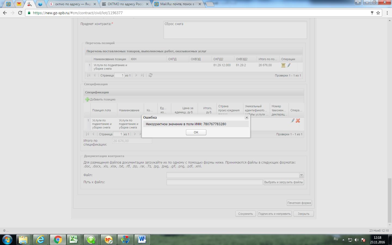
Task: Go to last page in positions pager
Action: [142, 75]
